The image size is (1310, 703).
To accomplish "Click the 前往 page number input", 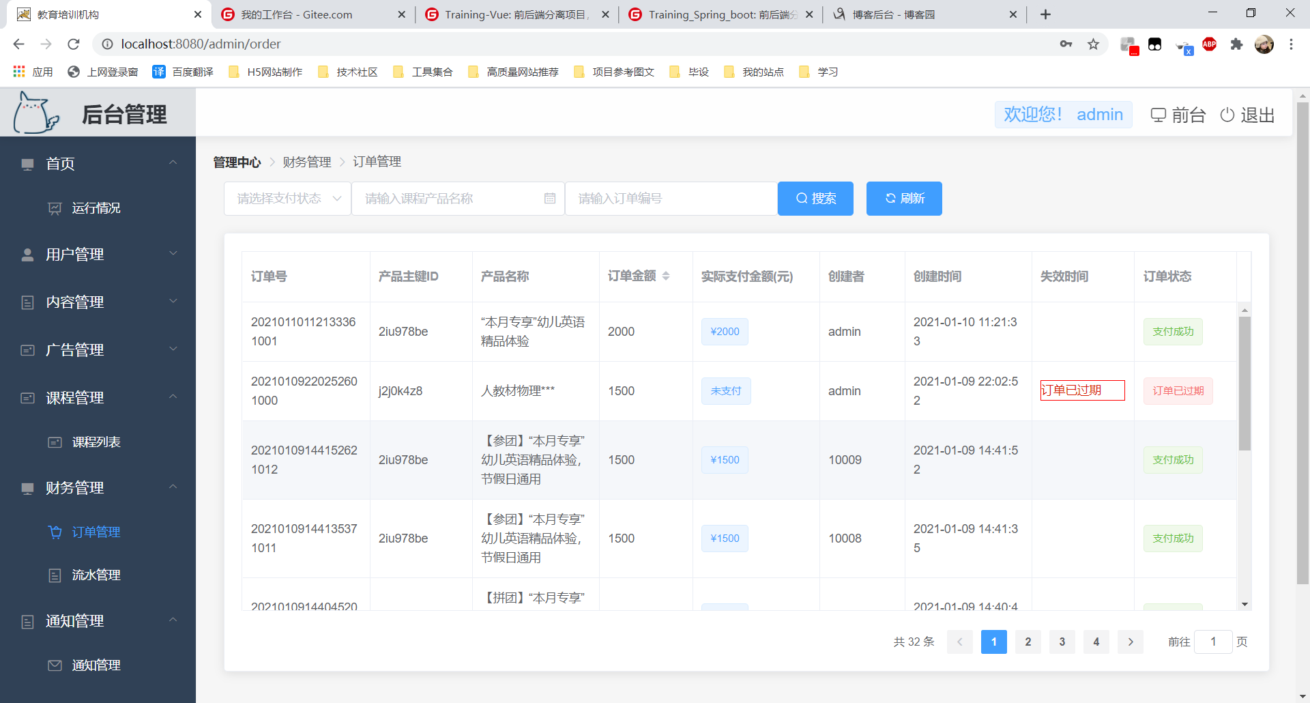I will coord(1213,642).
